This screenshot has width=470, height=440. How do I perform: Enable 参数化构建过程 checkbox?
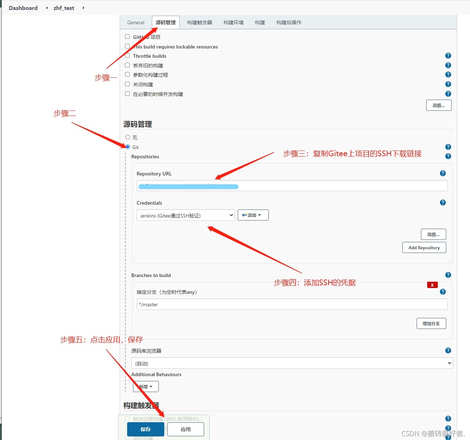[127, 74]
